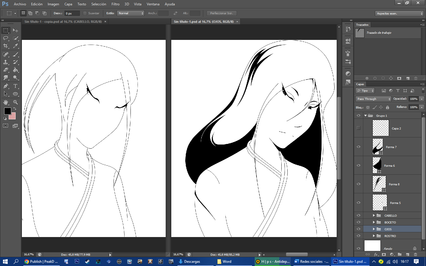Open the Estilo Normal dropdown
The width and height of the screenshot is (426, 266).
pos(130,13)
